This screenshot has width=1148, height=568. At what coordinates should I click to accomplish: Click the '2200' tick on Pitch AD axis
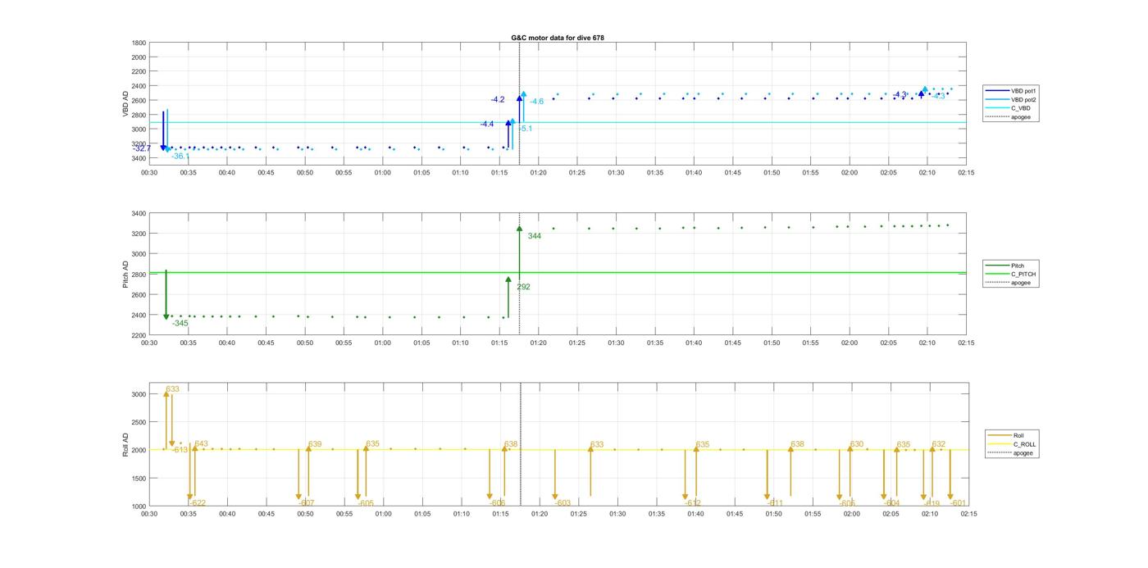(139, 336)
